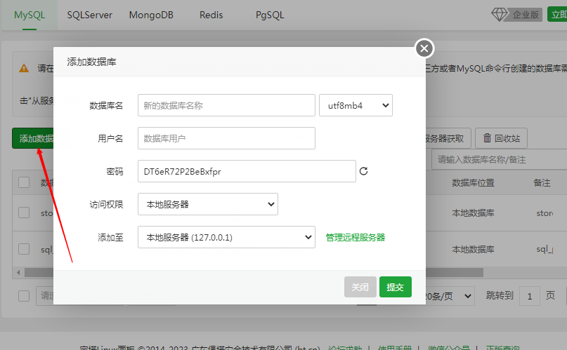567x350 pixels.
Task: Open the utf8mb4 charset dropdown
Action: coord(356,105)
